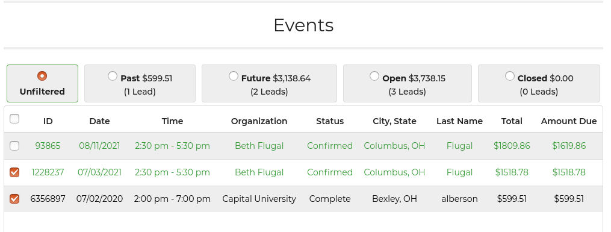This screenshot has width=611, height=232.
Task: Click the 08/11/2021 date link
Action: point(99,146)
